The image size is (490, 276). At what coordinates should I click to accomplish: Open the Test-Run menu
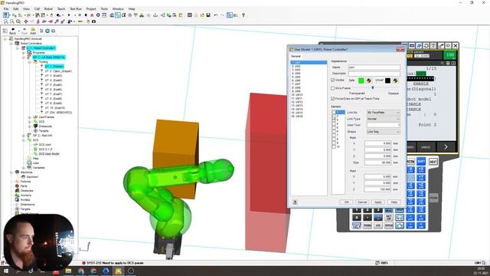(76, 8)
